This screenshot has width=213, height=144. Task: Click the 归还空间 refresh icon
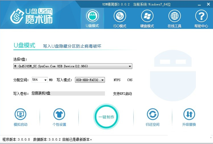click(x=153, y=114)
